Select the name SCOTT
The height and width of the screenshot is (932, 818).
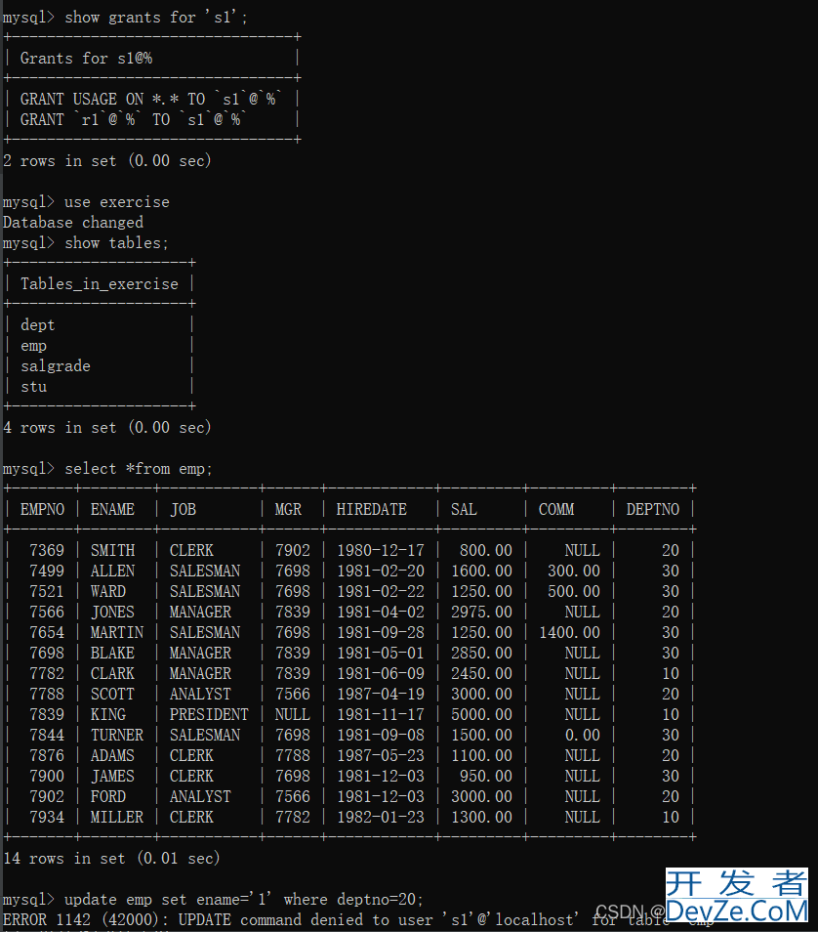[x=112, y=695]
